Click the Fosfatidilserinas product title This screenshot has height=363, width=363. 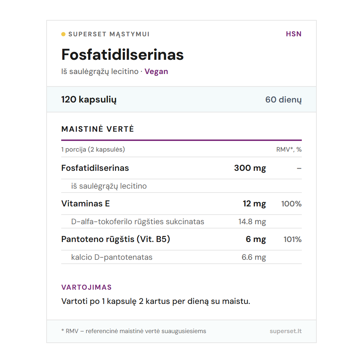(122, 54)
